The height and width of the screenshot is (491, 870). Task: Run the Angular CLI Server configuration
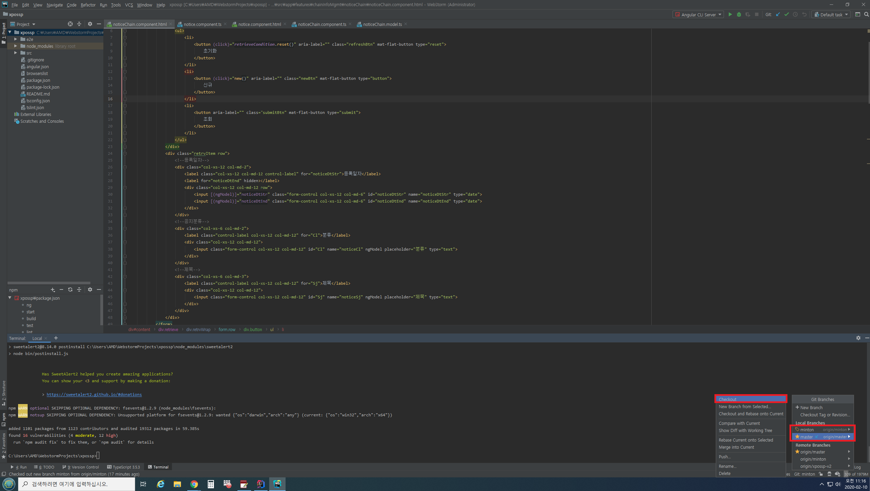click(x=730, y=15)
